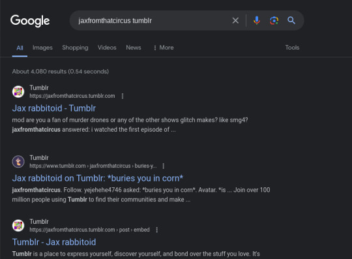Expand the More search categories menu
Screen dimensions: 352x259
tap(164, 48)
